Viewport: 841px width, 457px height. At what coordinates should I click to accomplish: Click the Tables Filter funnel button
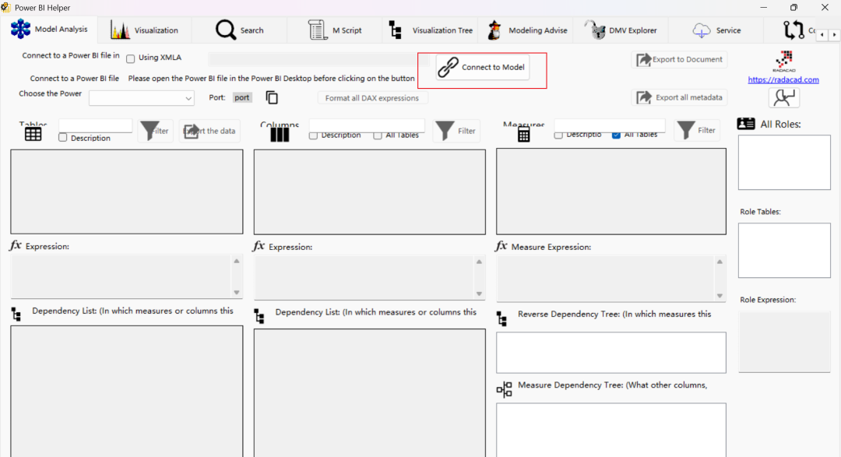click(155, 130)
